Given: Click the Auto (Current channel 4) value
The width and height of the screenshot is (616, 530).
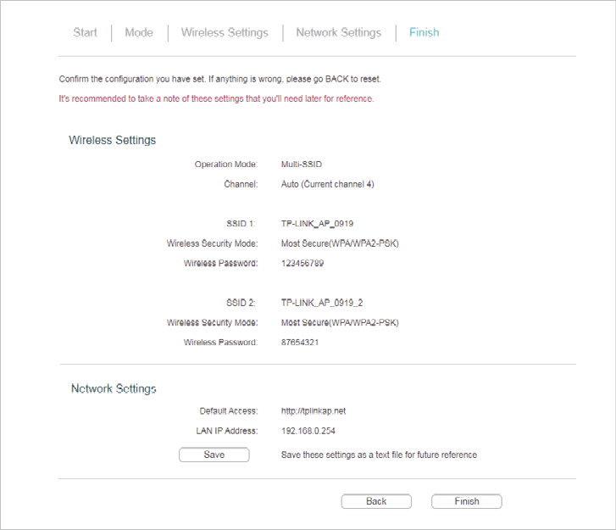Looking at the screenshot, I should 328,184.
